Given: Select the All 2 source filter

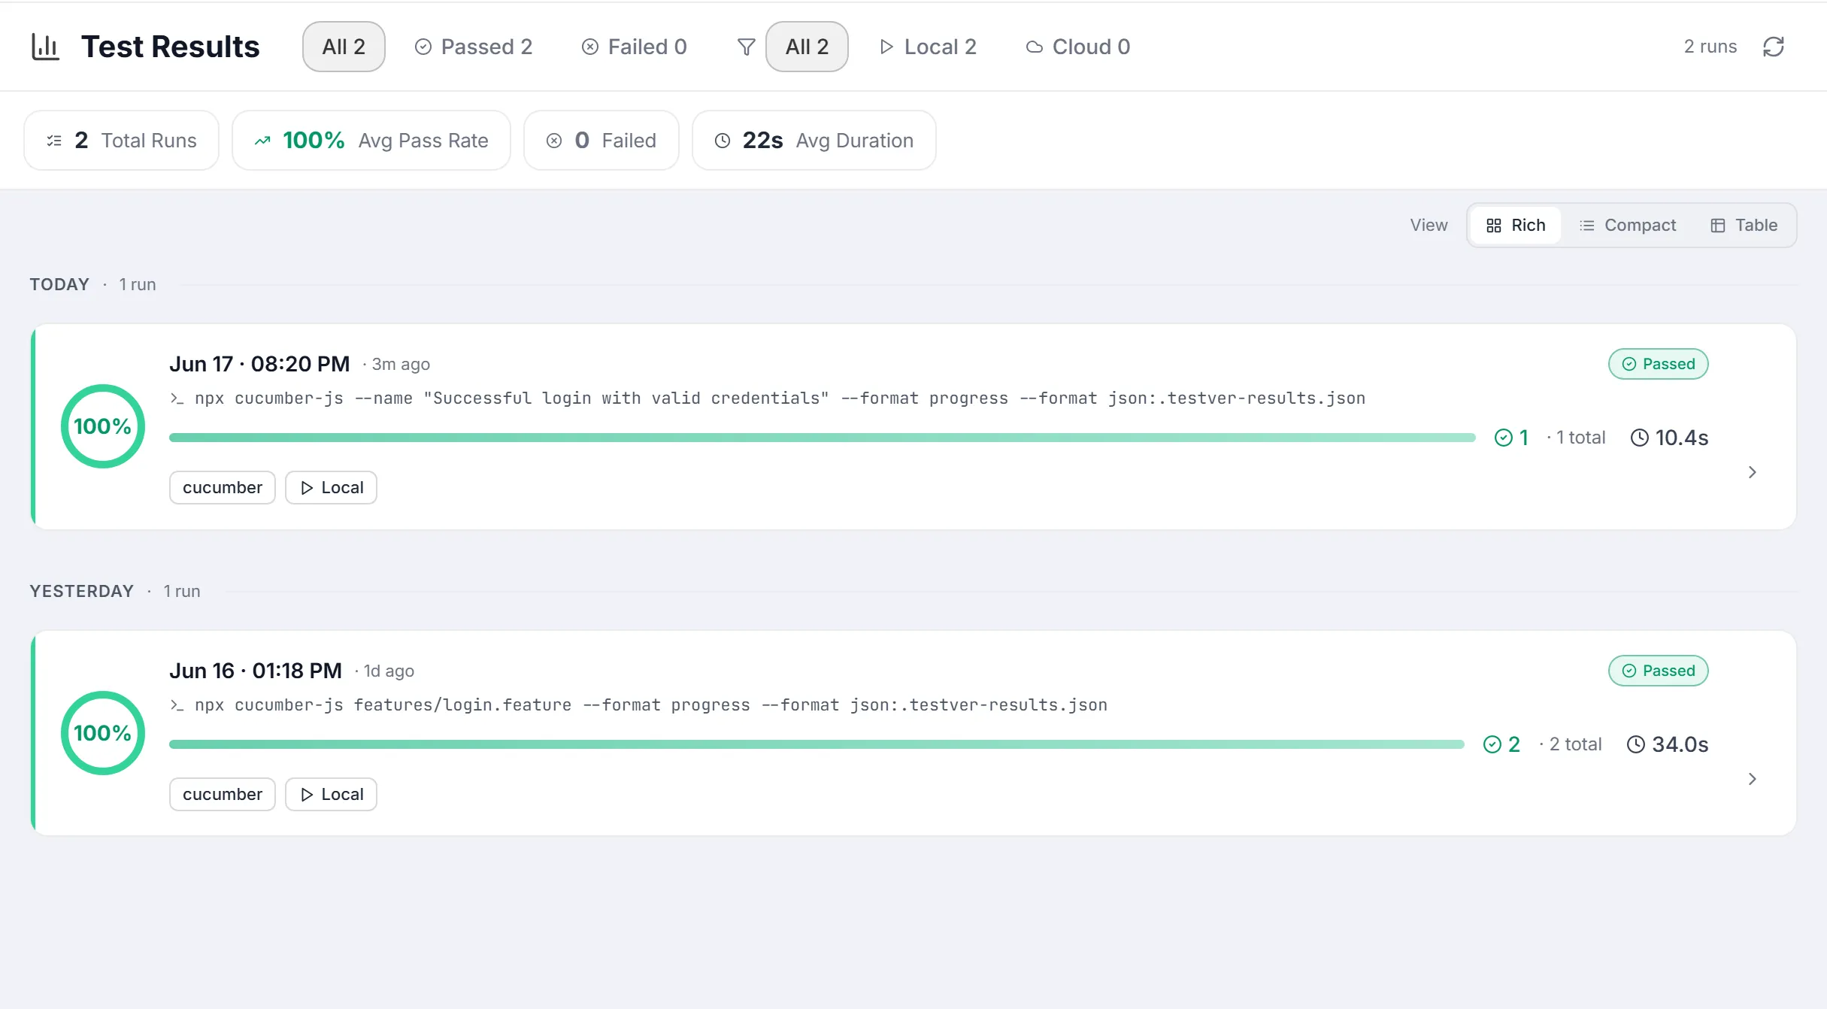Looking at the screenshot, I should pyautogui.click(x=807, y=47).
